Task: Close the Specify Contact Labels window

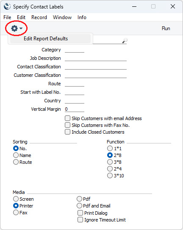Action: 173,6
